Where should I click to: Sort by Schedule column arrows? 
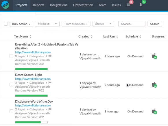pos(140,37)
